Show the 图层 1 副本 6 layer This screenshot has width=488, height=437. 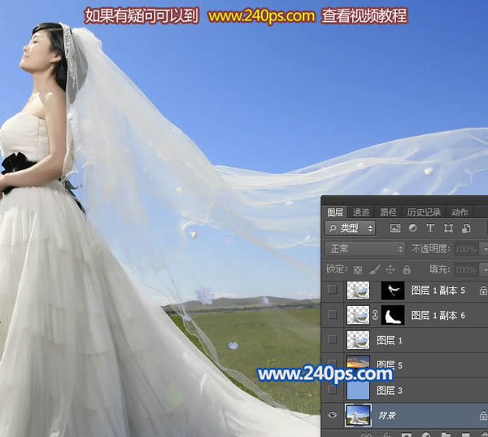pyautogui.click(x=332, y=315)
